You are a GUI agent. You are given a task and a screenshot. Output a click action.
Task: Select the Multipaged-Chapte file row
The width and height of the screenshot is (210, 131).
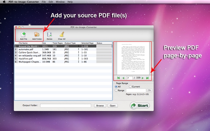click(x=63, y=62)
